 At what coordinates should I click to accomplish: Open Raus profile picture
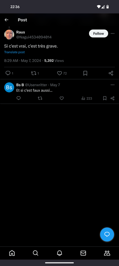9,35
